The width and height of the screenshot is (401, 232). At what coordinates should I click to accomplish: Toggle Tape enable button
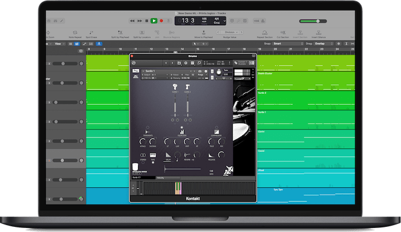pos(153,163)
